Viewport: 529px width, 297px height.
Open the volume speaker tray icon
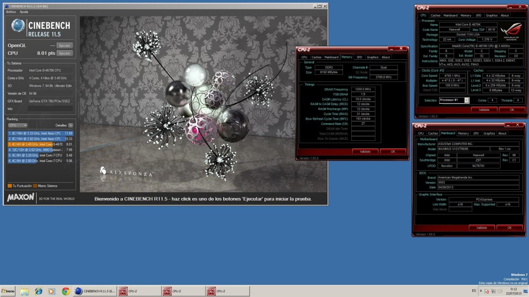pyautogui.click(x=500, y=291)
